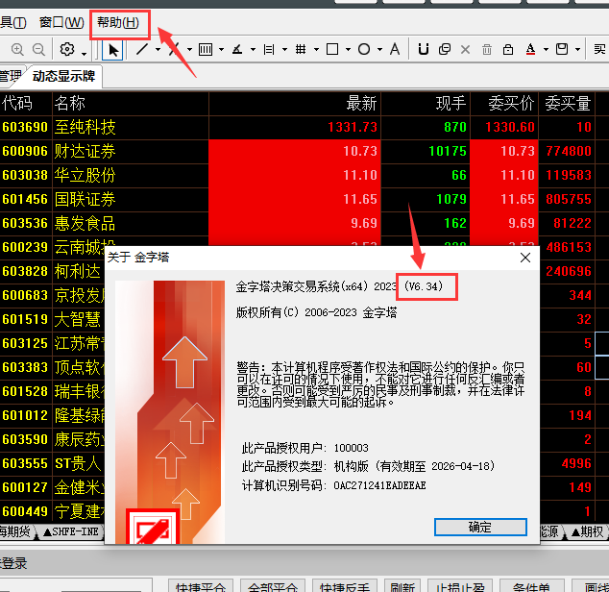Screen dimensions: 609x592
Task: Toggle the magnet snap tool
Action: 424,50
